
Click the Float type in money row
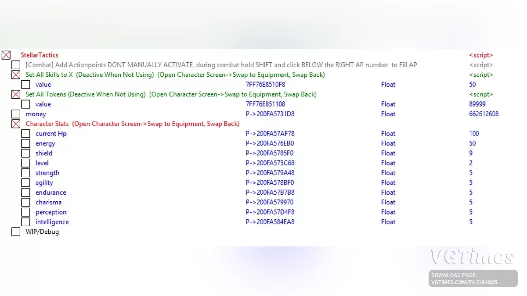(388, 114)
